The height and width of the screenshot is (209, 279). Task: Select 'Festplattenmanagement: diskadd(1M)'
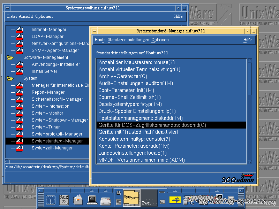(171, 118)
